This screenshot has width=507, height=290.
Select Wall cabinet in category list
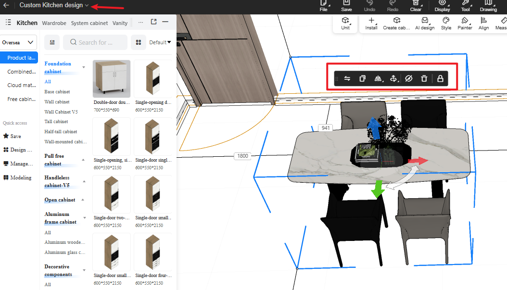click(x=57, y=102)
